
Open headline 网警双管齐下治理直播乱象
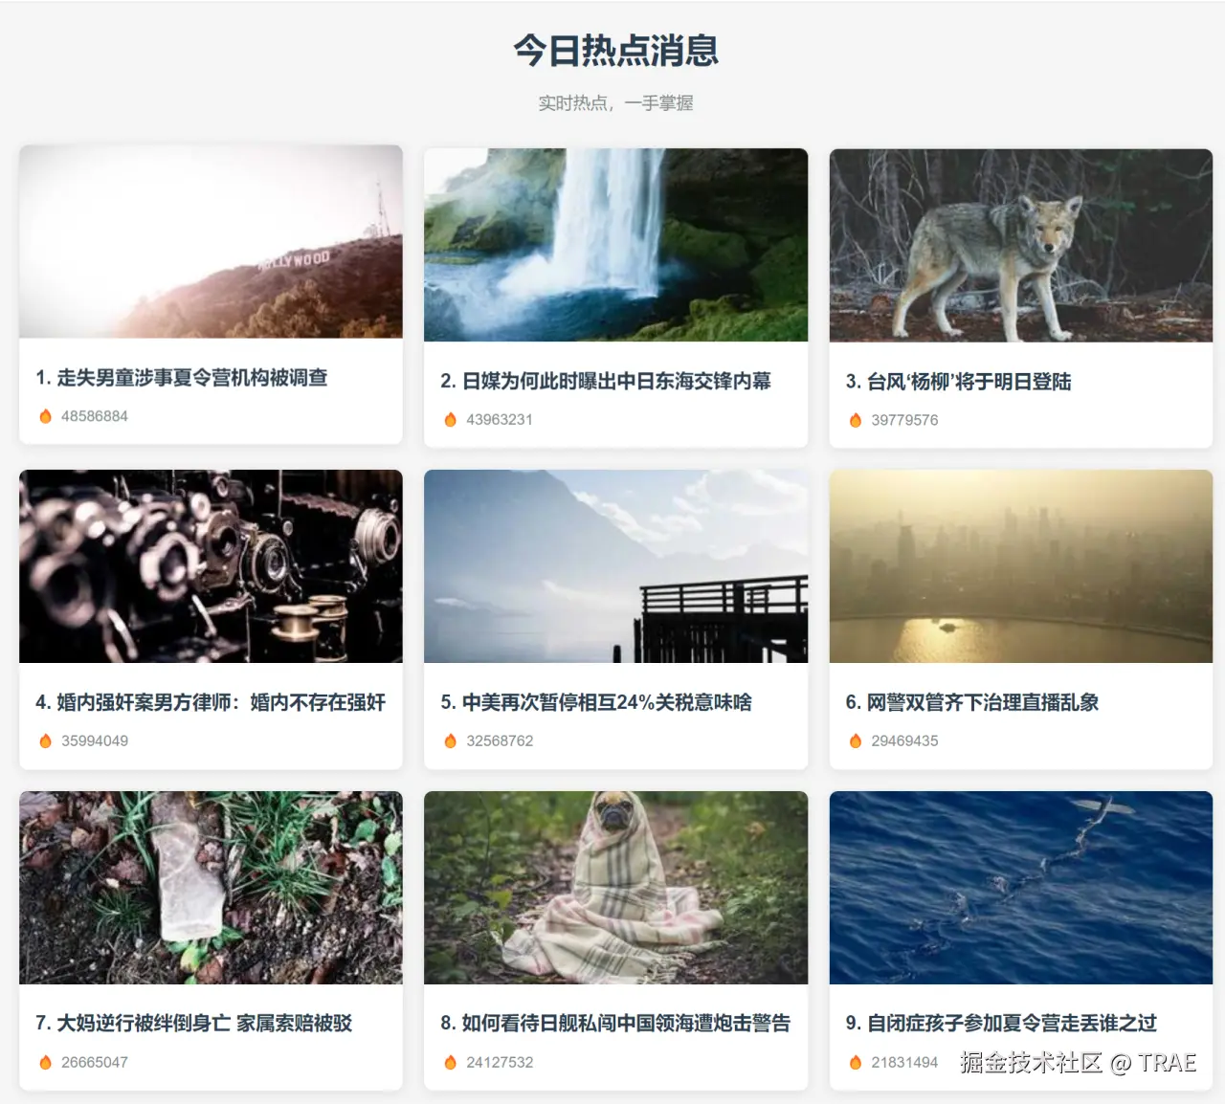click(x=971, y=702)
